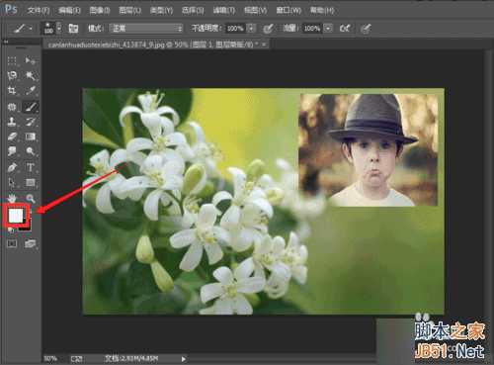Select the Pen tool
Viewport: 494px width, 365px height.
[x=12, y=167]
